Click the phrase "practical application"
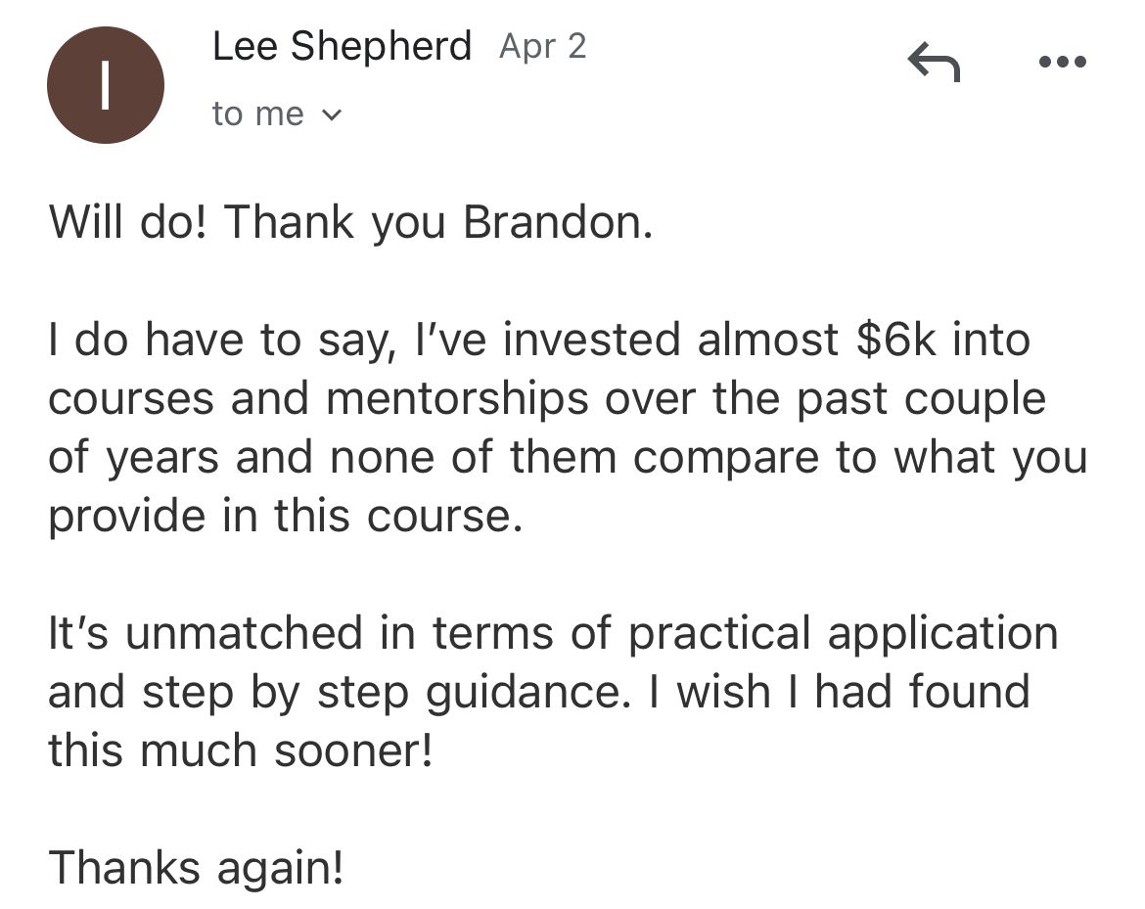Image resolution: width=1145 pixels, height=909 pixels. point(843,633)
